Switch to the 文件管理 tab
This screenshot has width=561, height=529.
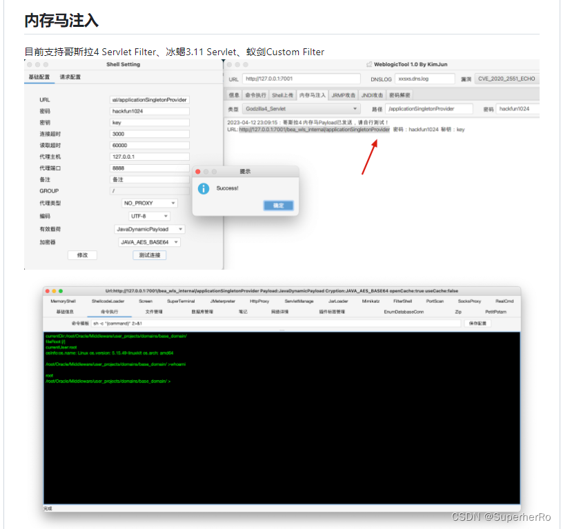[155, 312]
